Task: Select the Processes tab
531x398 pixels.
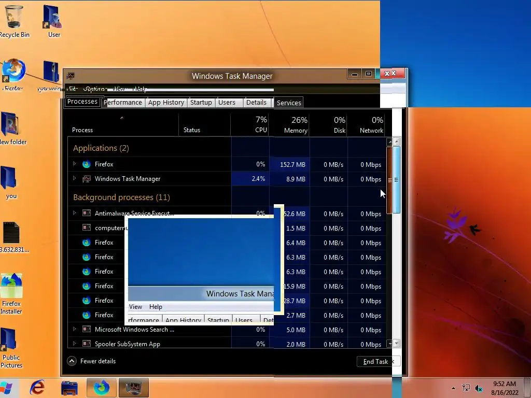Action: pos(82,102)
